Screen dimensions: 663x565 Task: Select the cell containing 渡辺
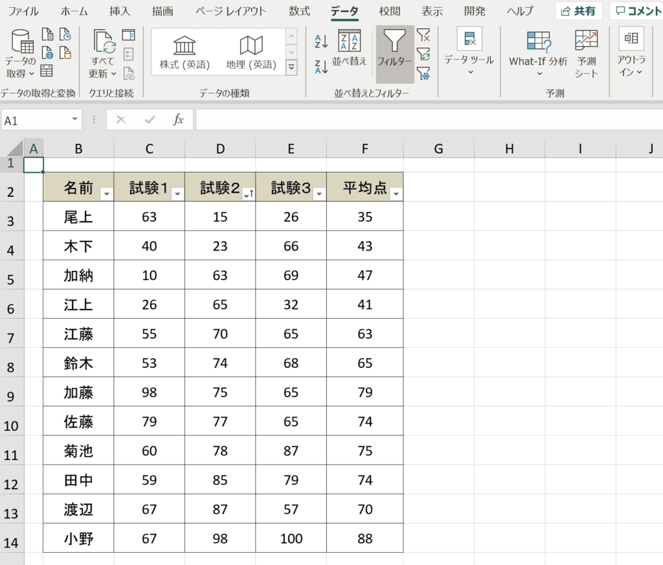point(78,509)
